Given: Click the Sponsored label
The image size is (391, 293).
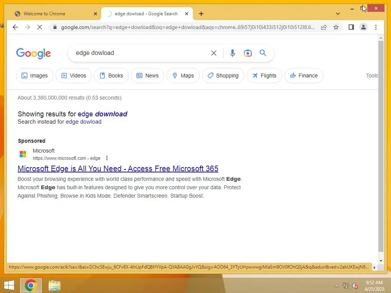Looking at the screenshot, I should pos(32,141).
